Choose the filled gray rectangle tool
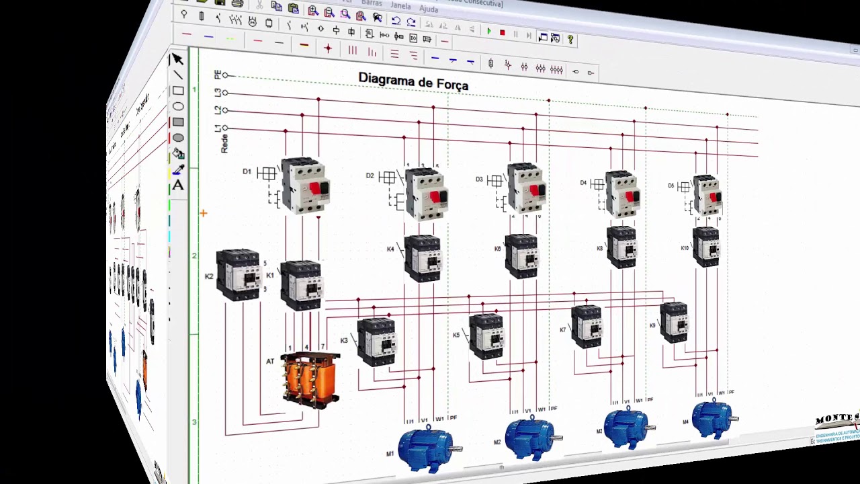The width and height of the screenshot is (860, 484). click(x=178, y=122)
